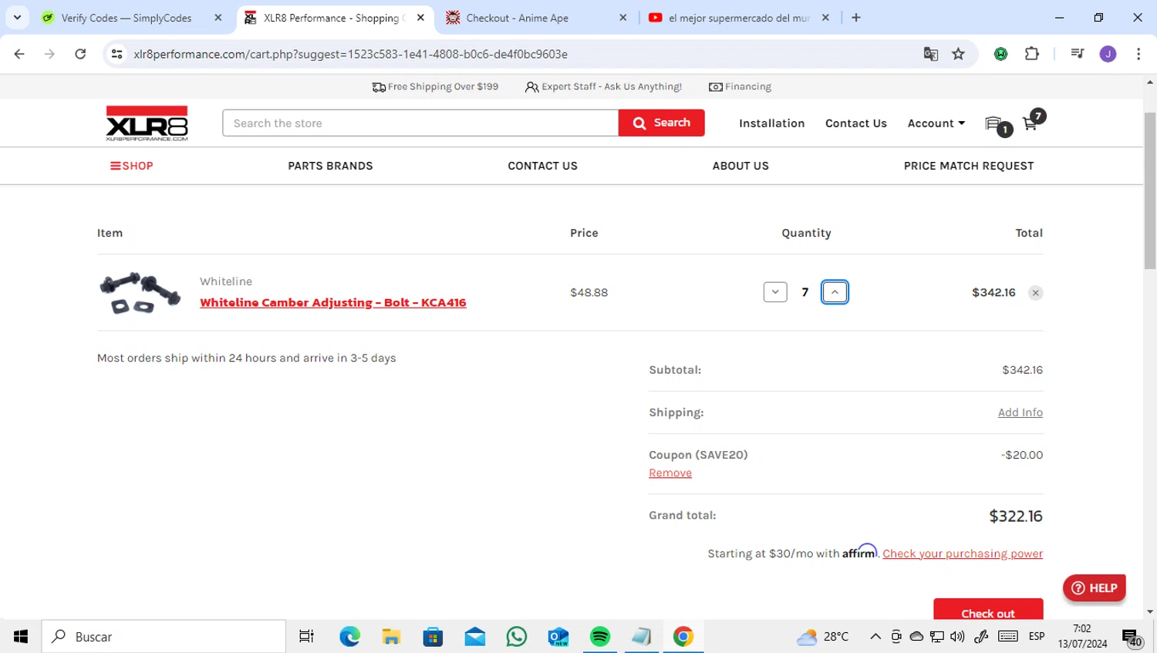Image resolution: width=1157 pixels, height=653 pixels.
Task: Open File Explorer from taskbar
Action: 391,637
